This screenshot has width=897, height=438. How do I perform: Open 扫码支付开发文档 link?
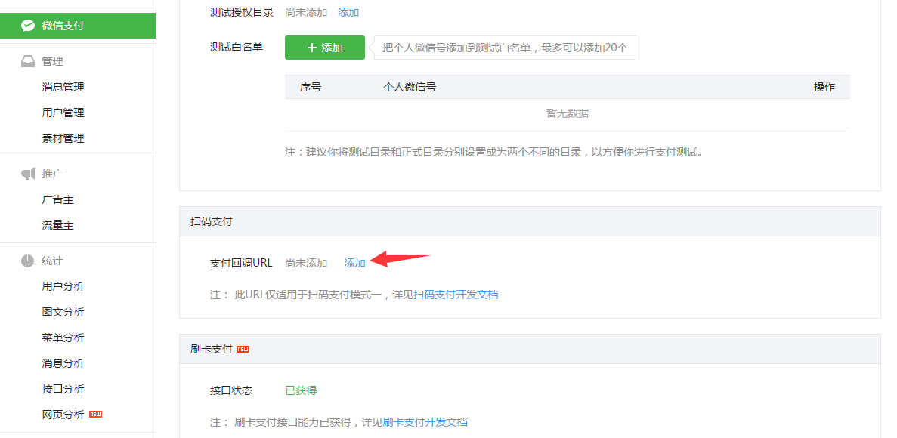point(456,295)
